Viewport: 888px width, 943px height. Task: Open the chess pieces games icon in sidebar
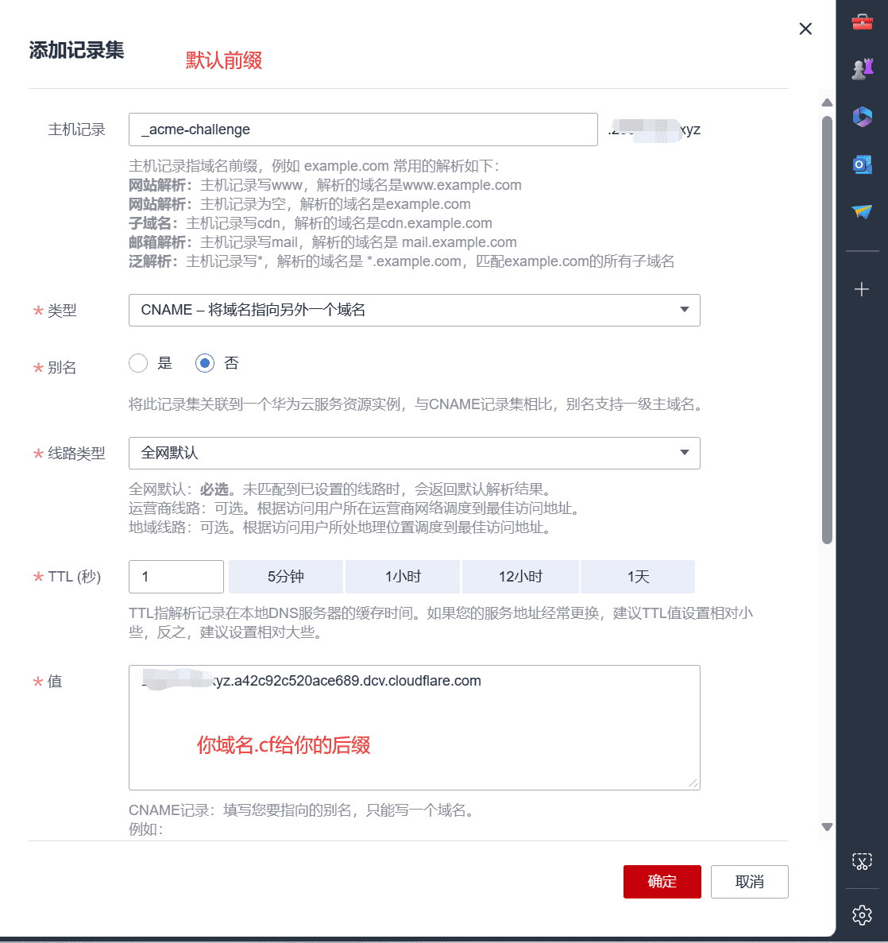(x=862, y=69)
